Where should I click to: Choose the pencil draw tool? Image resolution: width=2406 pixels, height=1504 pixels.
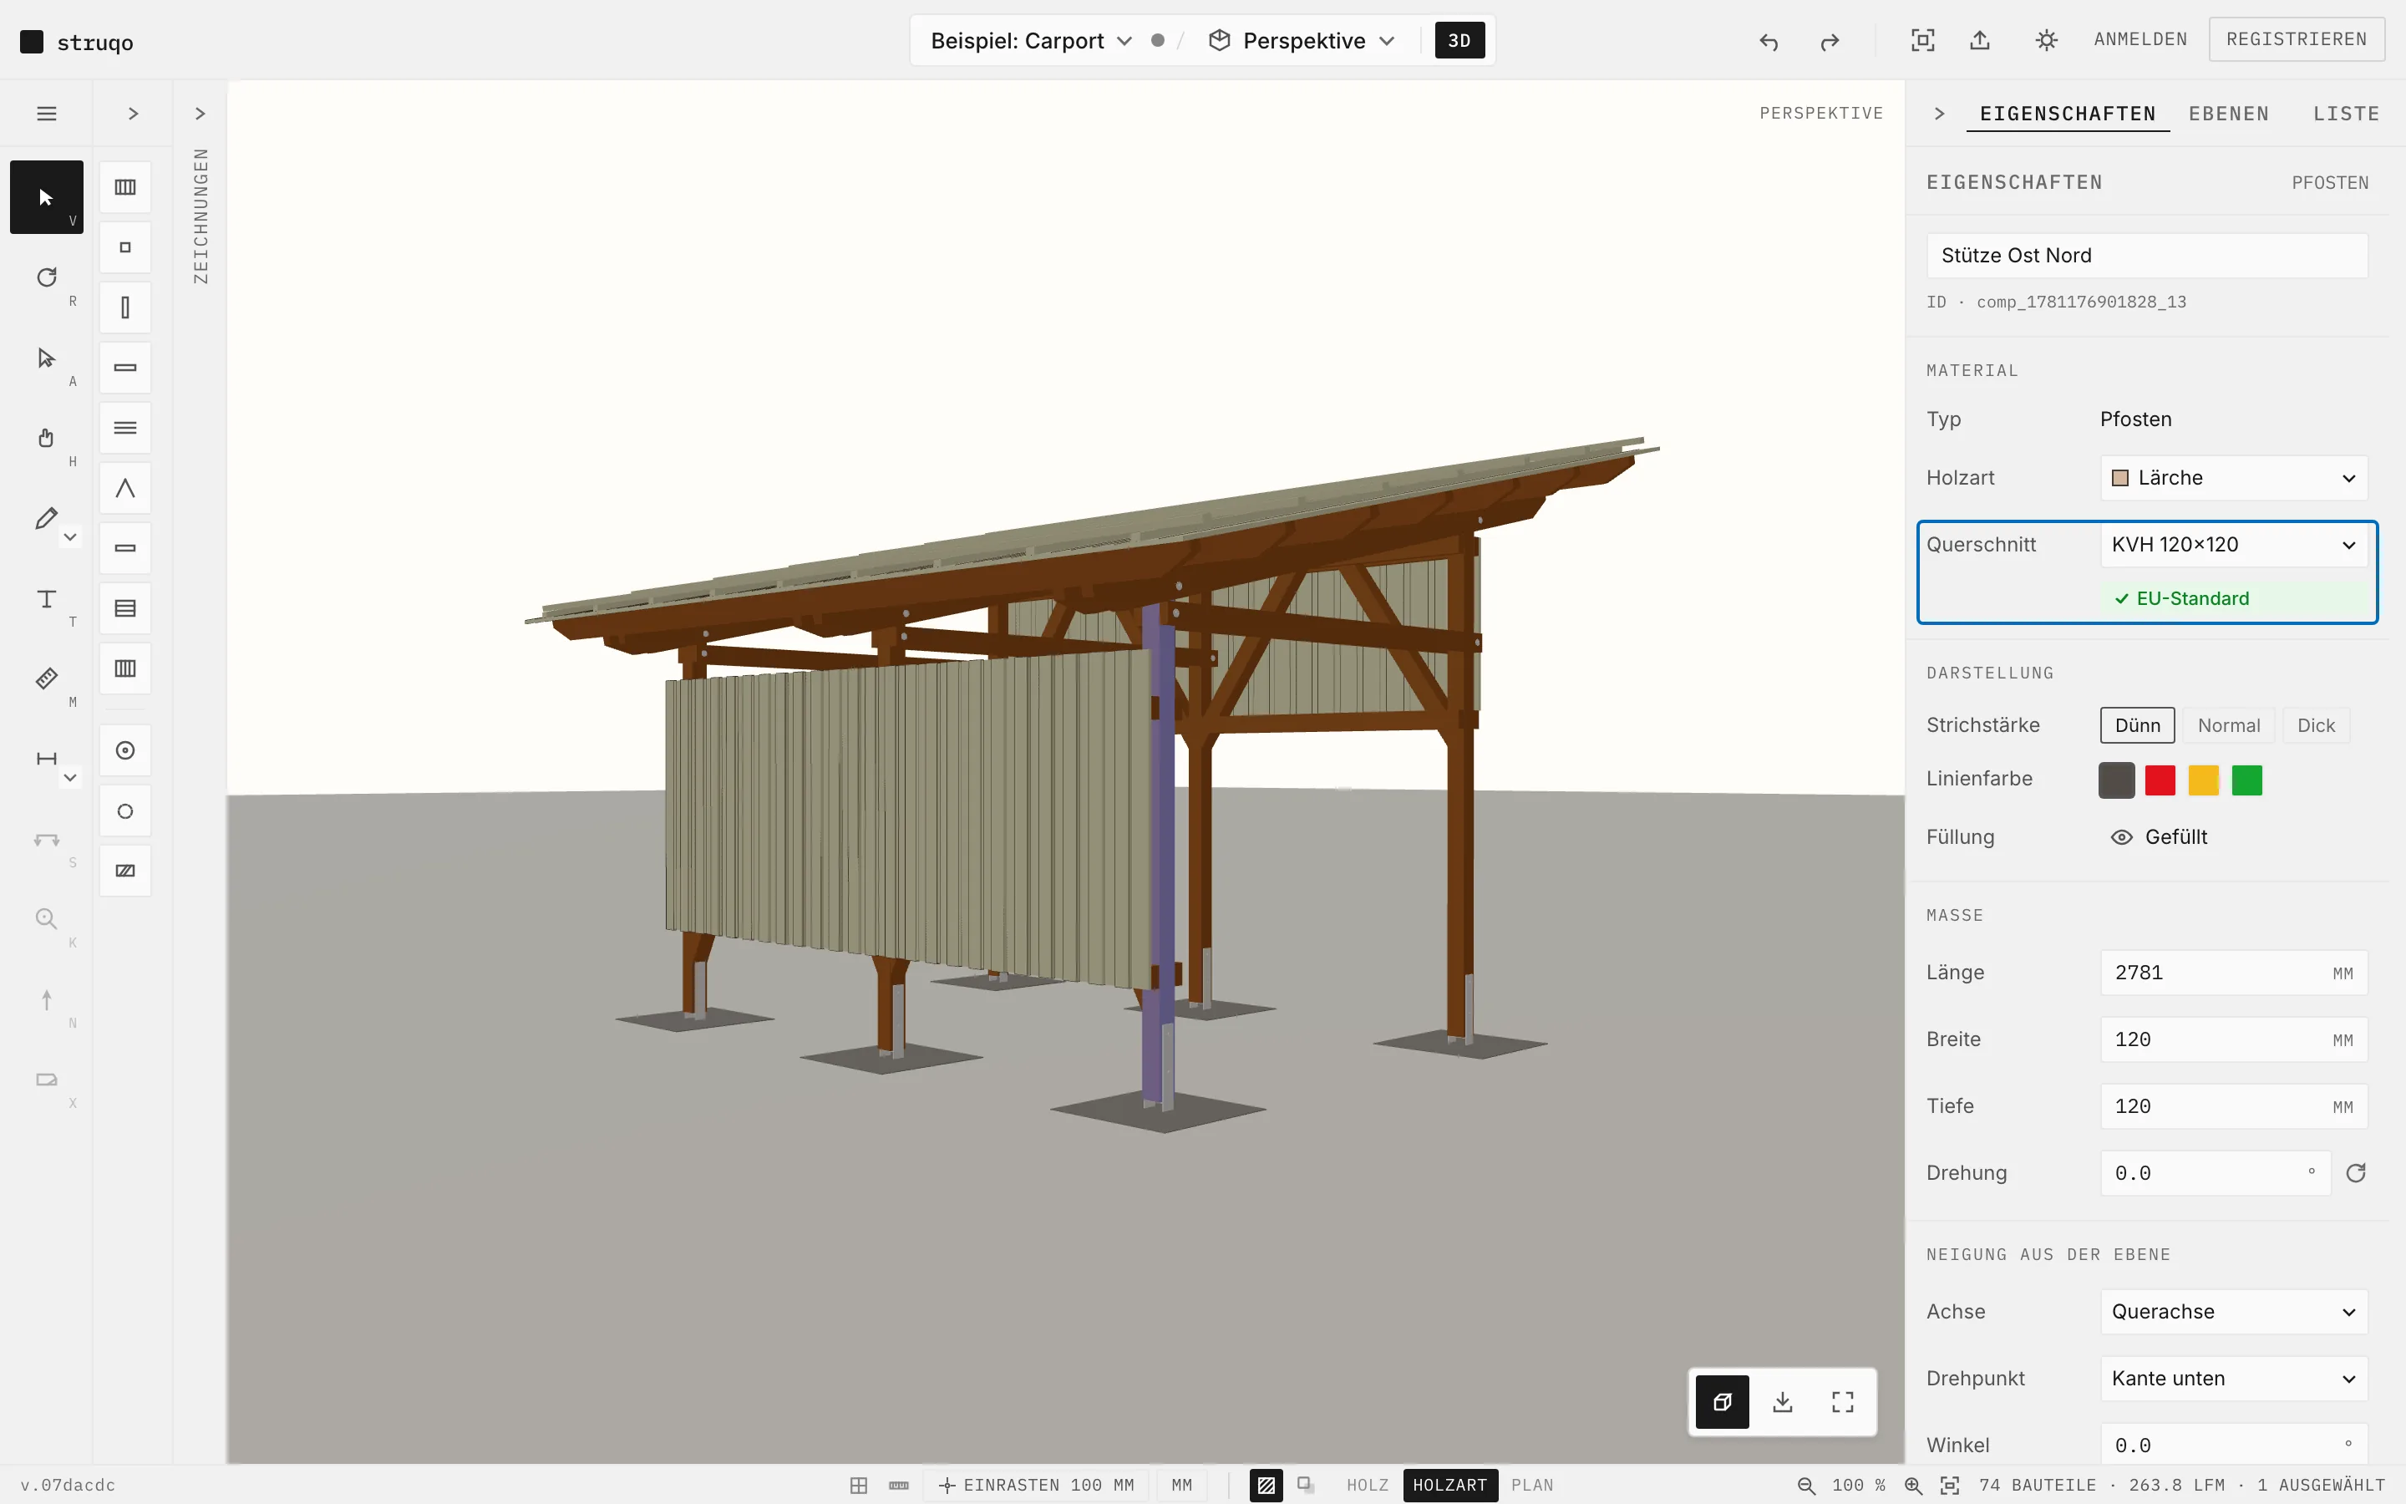pos(46,518)
